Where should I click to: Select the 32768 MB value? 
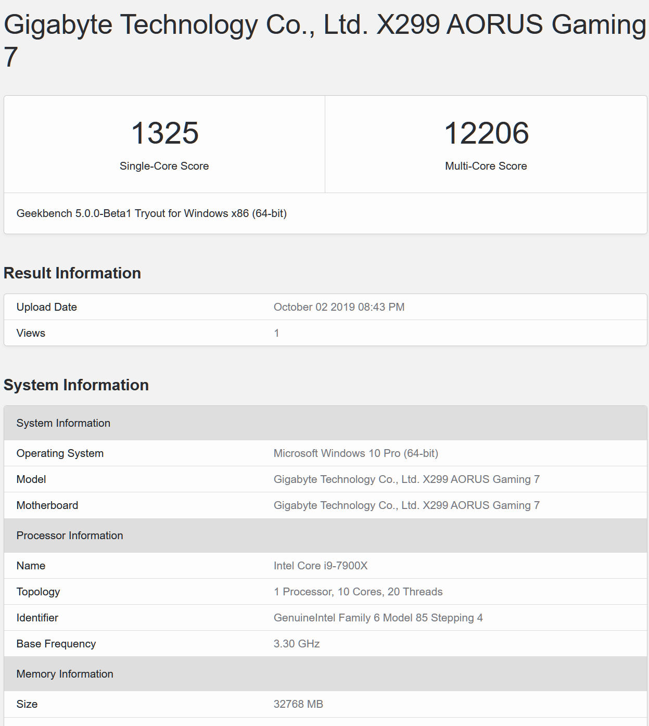click(298, 704)
